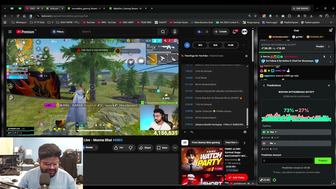Jump to the Food Break time tag
The width and height of the screenshot is (336, 189).
coord(201,78)
